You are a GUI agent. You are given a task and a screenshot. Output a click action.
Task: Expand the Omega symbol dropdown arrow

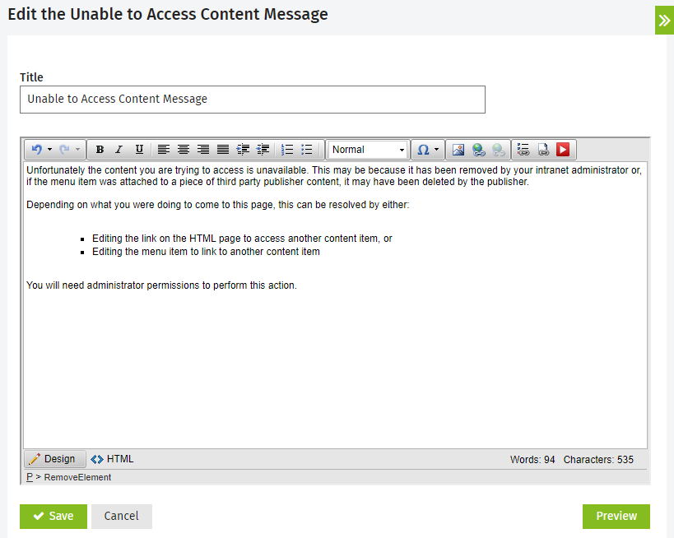click(436, 150)
